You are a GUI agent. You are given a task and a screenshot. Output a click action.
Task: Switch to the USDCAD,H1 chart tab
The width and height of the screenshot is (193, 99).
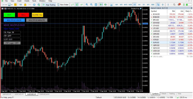pos(19,94)
